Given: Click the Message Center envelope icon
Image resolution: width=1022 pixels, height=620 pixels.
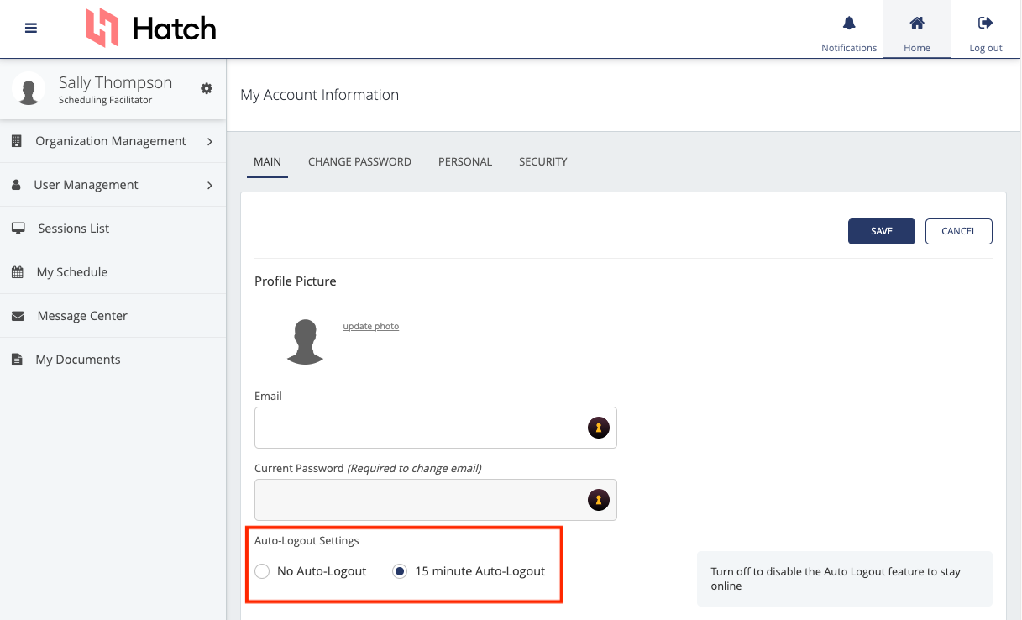Looking at the screenshot, I should pyautogui.click(x=18, y=316).
